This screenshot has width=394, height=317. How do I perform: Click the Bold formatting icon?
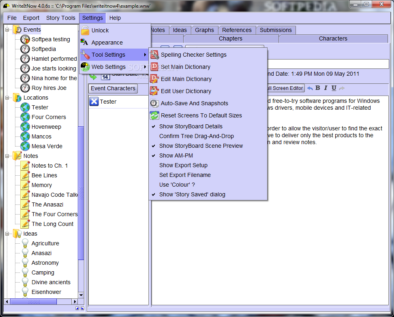click(x=318, y=88)
